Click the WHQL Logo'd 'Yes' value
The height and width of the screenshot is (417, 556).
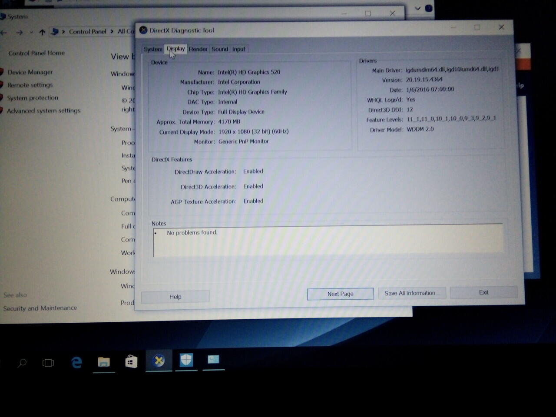(410, 99)
